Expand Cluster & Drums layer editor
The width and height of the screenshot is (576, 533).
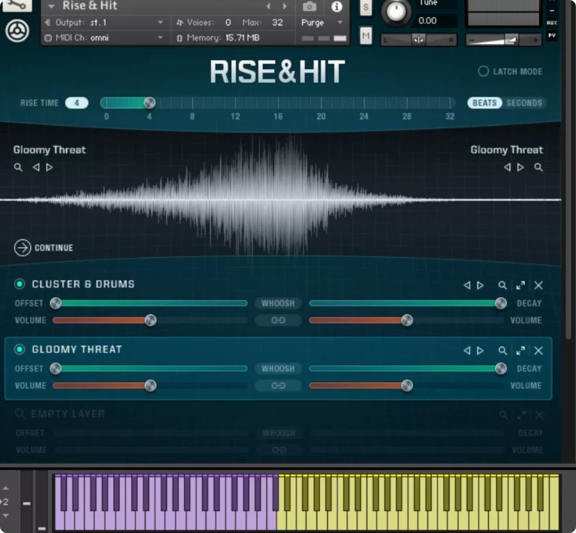click(521, 285)
